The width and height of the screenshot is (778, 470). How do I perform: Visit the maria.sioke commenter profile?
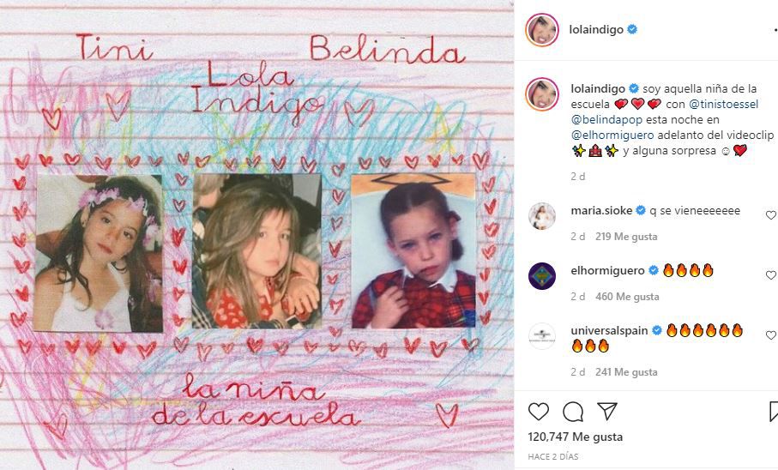click(x=601, y=210)
